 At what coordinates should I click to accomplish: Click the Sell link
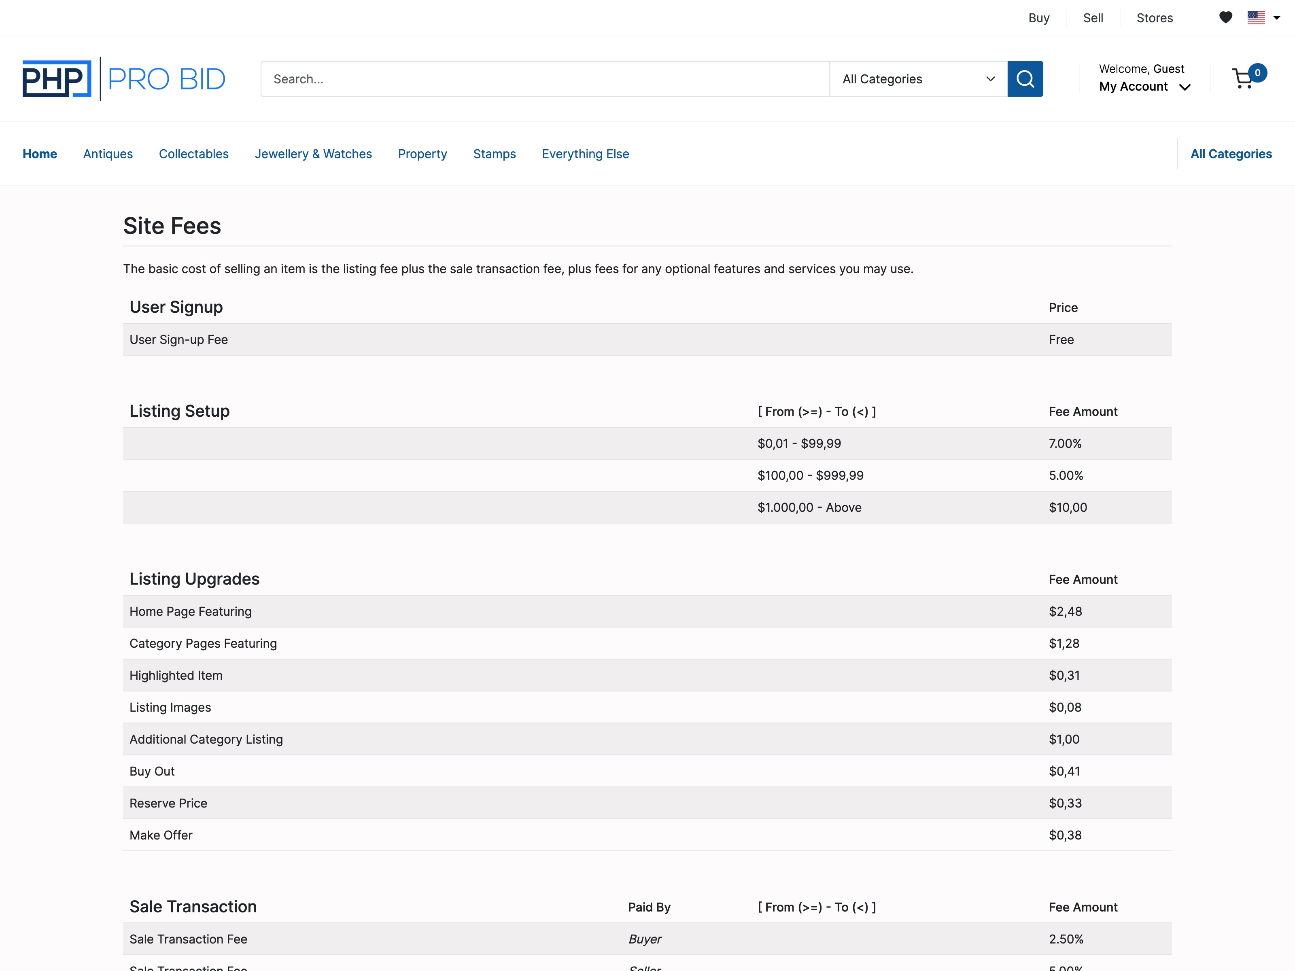tap(1093, 17)
